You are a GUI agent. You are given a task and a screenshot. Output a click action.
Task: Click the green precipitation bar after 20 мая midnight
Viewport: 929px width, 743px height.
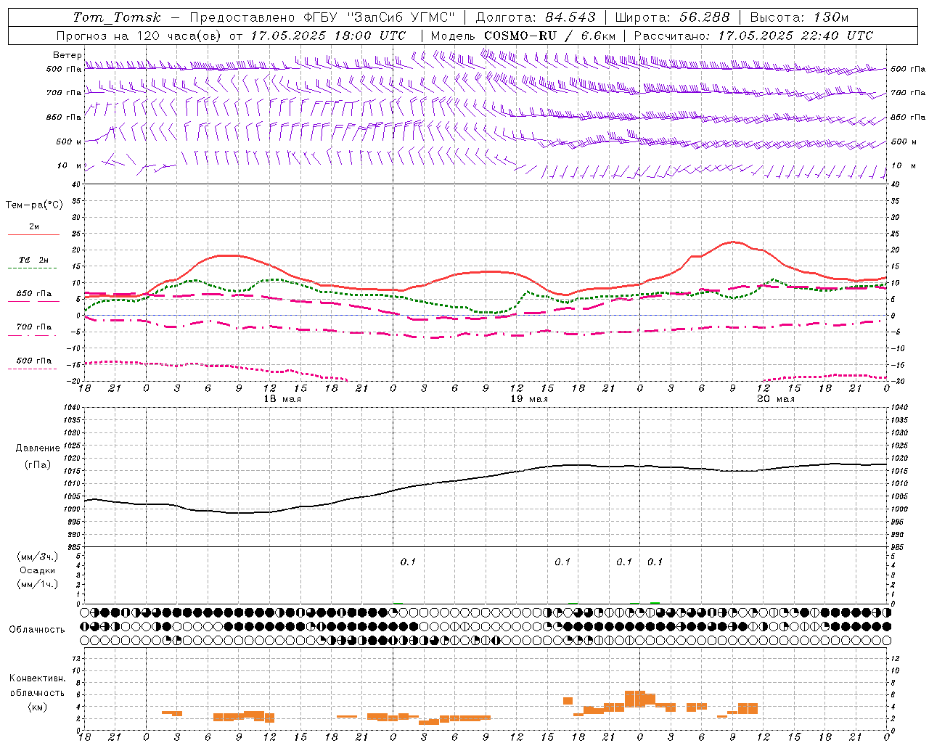pos(655,602)
